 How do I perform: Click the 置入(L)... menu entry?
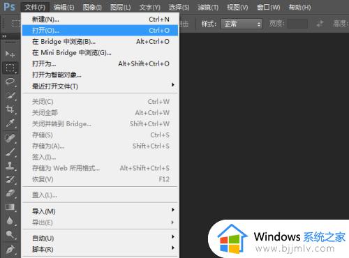pos(101,195)
